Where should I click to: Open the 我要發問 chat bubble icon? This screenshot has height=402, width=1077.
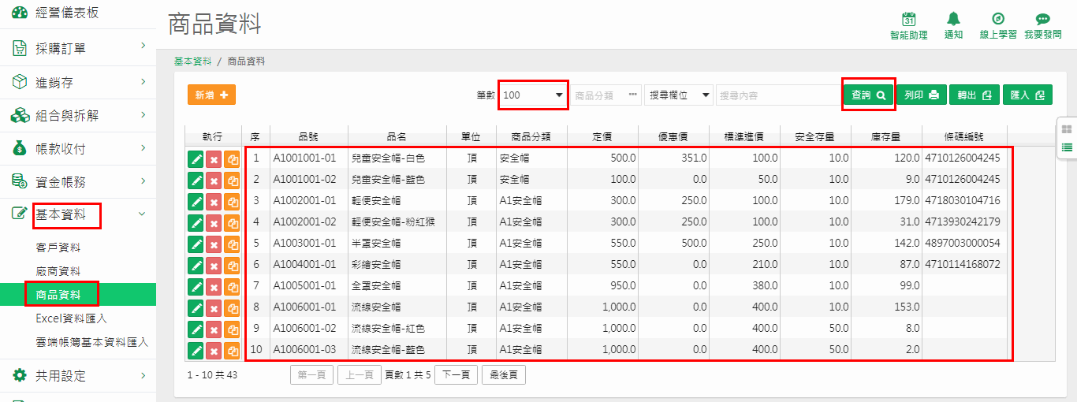(x=1043, y=19)
